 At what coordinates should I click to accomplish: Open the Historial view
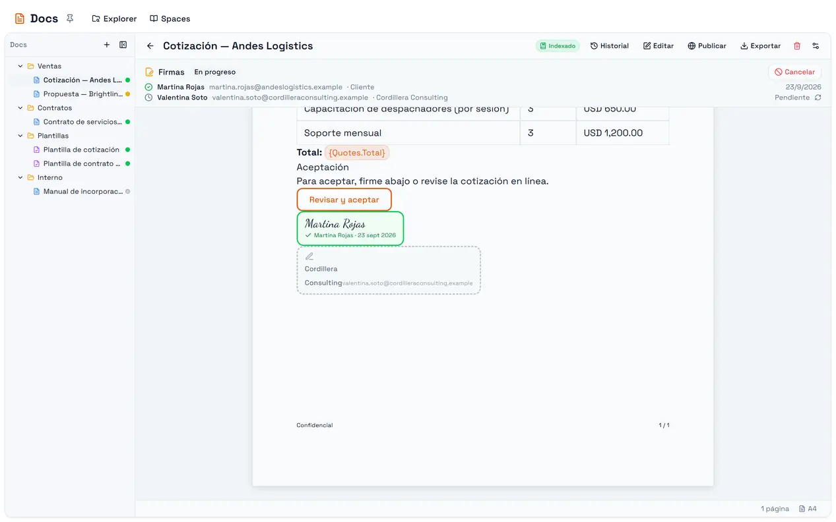[x=610, y=46]
